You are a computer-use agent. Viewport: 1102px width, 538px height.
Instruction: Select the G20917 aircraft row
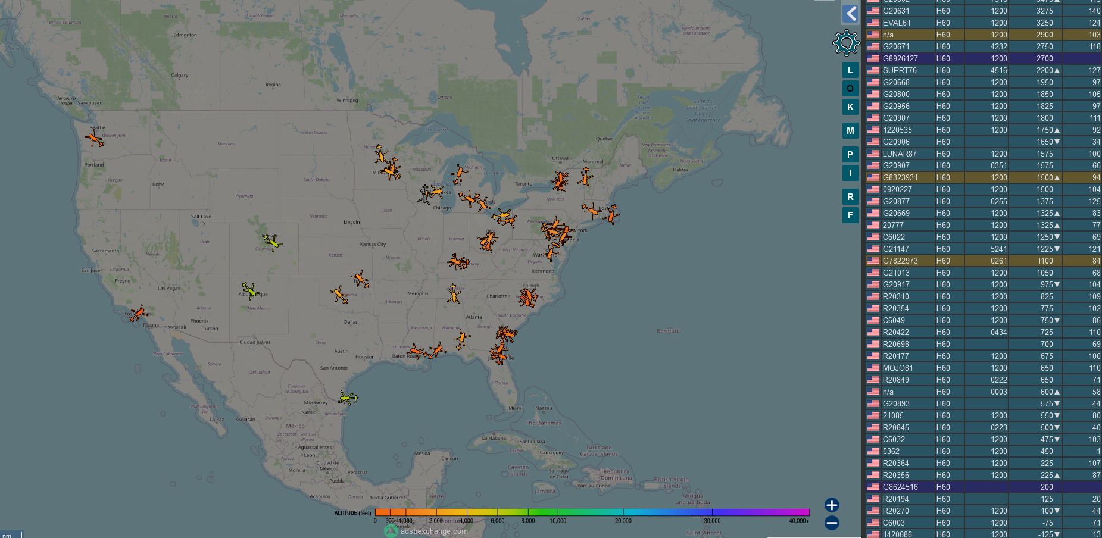(x=984, y=284)
